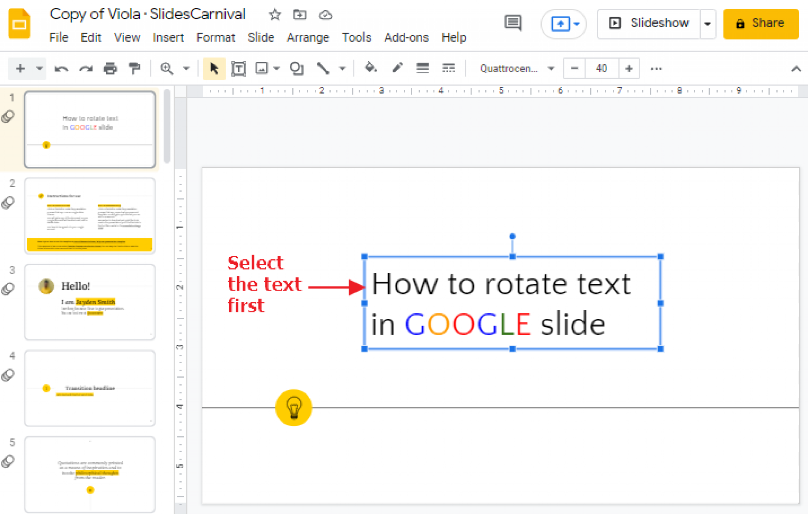Image resolution: width=808 pixels, height=514 pixels.
Task: Open the Arrange menu
Action: point(308,37)
